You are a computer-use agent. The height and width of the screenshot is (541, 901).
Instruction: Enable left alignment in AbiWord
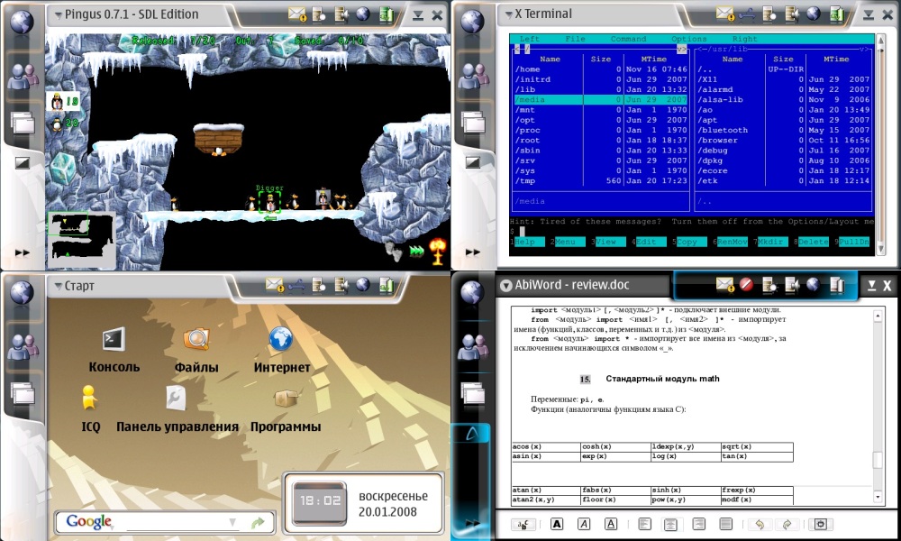coord(643,525)
